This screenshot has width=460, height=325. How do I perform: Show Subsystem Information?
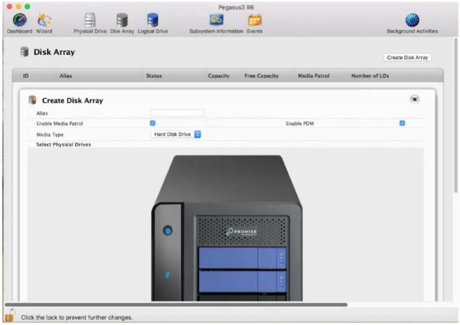(x=216, y=23)
